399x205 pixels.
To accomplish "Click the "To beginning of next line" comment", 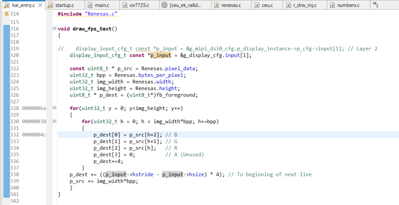I will click(270, 174).
